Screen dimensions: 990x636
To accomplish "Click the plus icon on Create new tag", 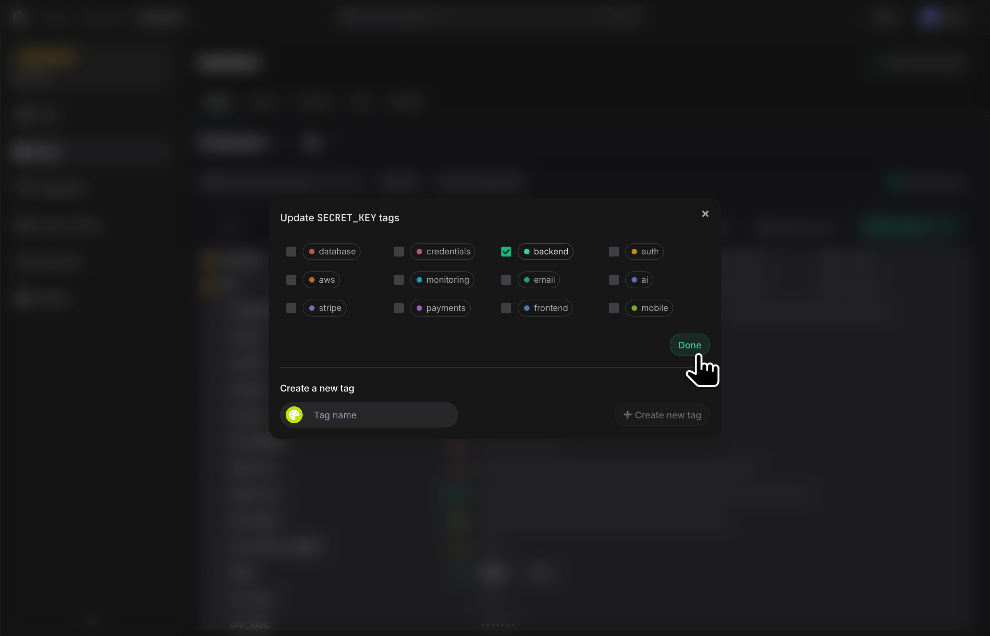I will (x=627, y=414).
